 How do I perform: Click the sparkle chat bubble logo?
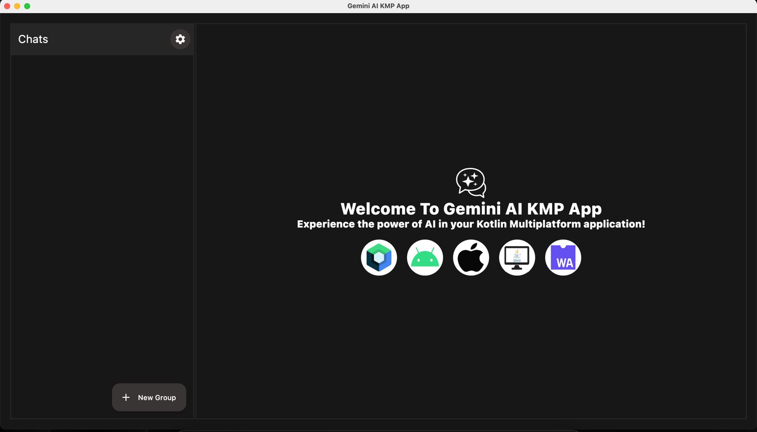[x=471, y=183]
